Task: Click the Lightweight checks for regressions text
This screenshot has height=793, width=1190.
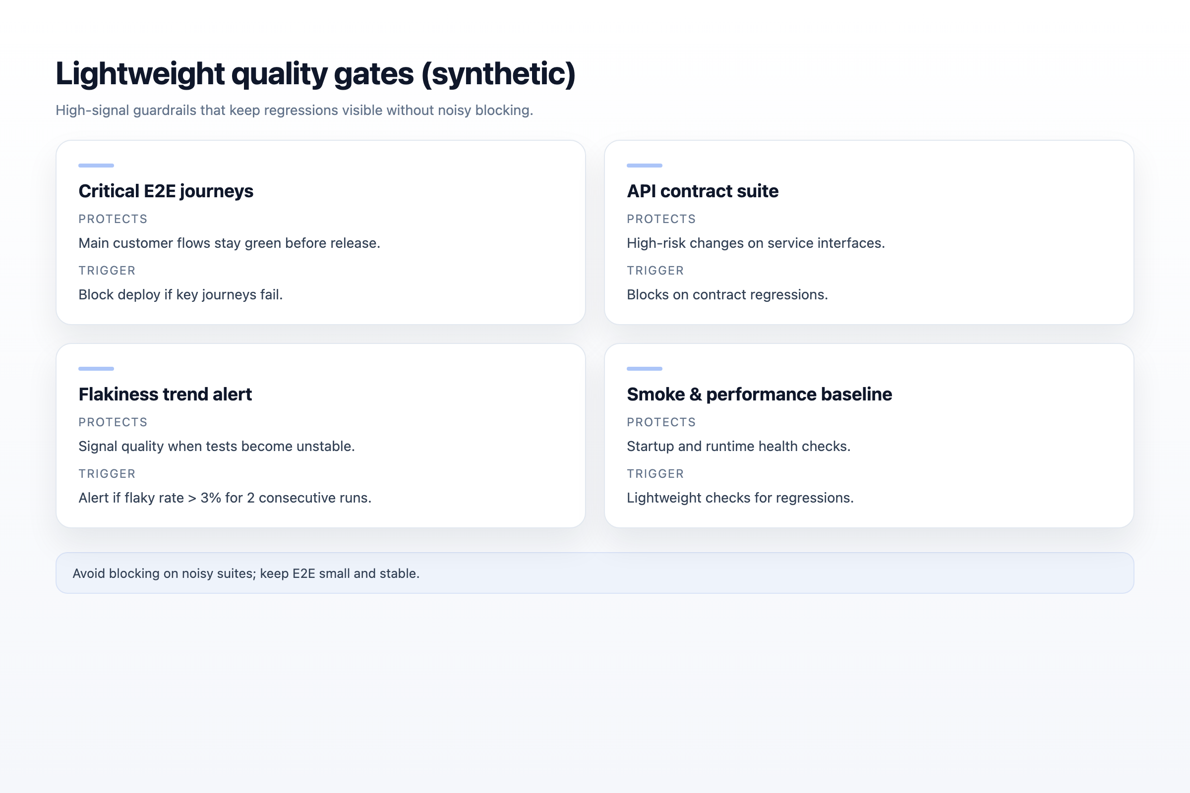Action: pyautogui.click(x=740, y=497)
